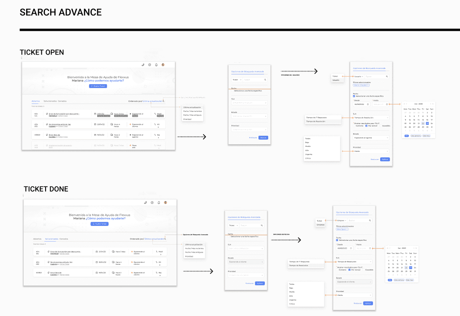460x316 pixels.
Task: Click 'Aplicar' in Ticket Done expanded panel
Action: click(x=368, y=303)
